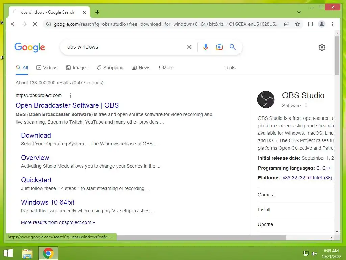Go to Google homepage via logo
Viewport: 346px width, 260px height.
[x=30, y=47]
